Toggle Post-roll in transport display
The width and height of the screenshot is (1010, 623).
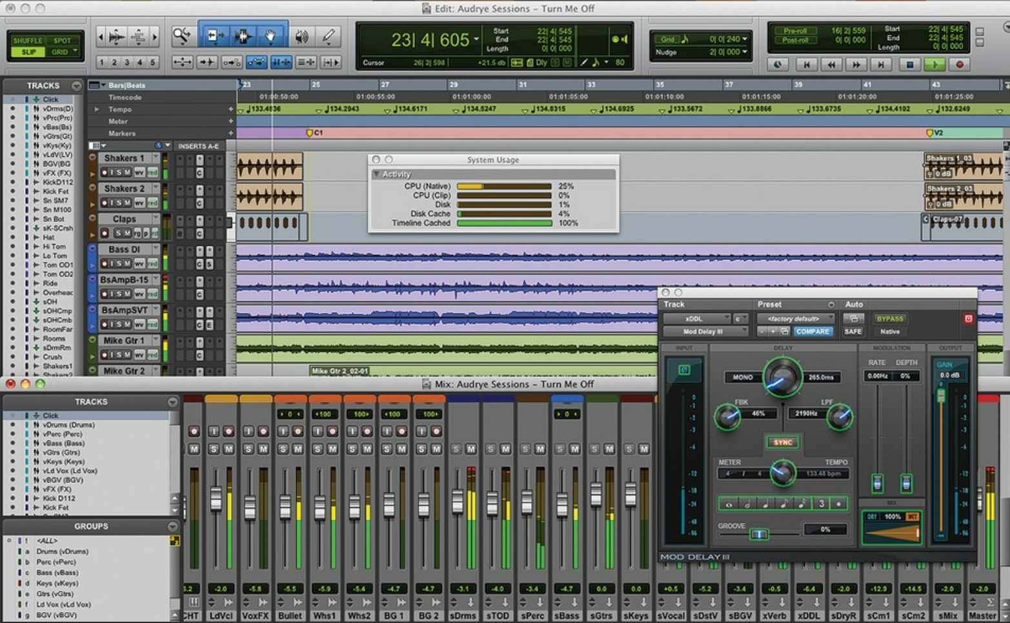795,40
